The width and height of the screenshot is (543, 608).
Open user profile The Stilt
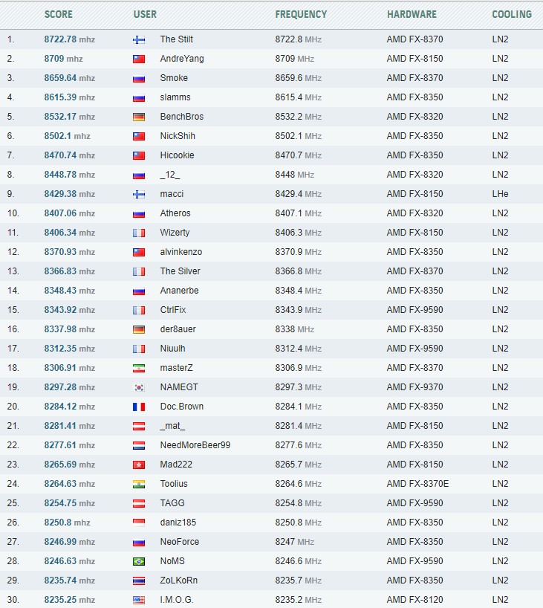pyautogui.click(x=176, y=39)
